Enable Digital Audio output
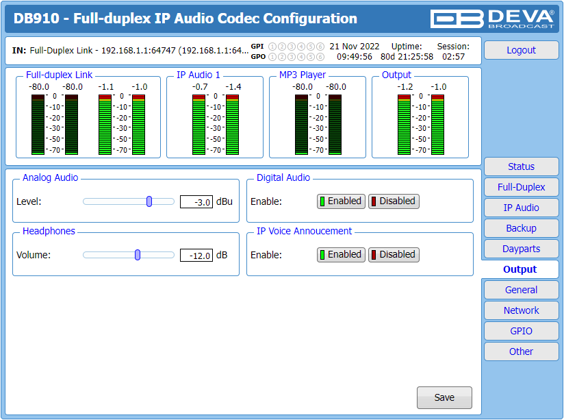This screenshot has height=420, width=564. [x=341, y=201]
